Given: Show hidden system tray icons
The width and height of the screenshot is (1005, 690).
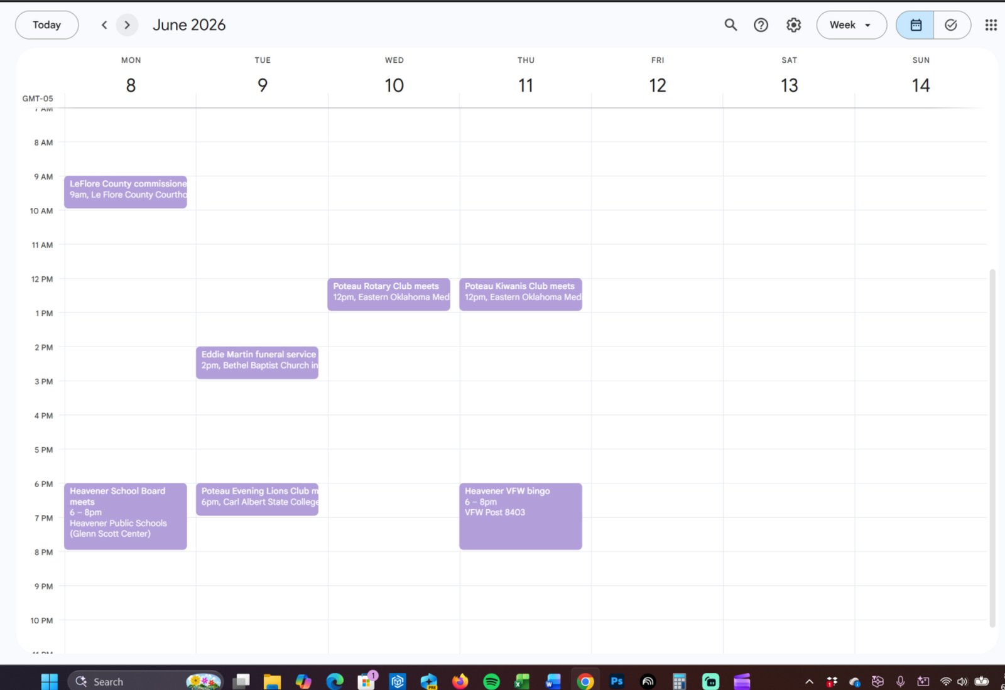Looking at the screenshot, I should pos(809,682).
